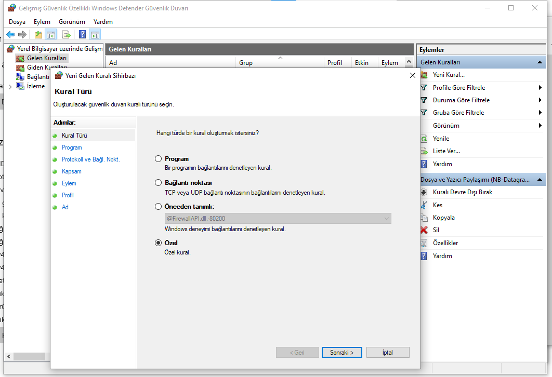Click the Kes cut action
This screenshot has height=377, width=552.
pyautogui.click(x=437, y=205)
